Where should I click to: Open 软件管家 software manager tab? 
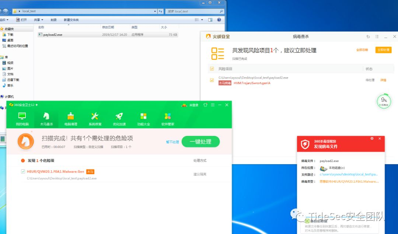click(x=168, y=119)
